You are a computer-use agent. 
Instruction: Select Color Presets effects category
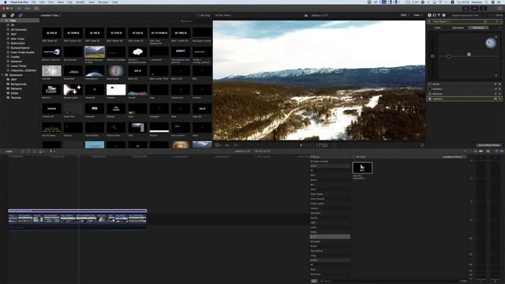(317, 199)
